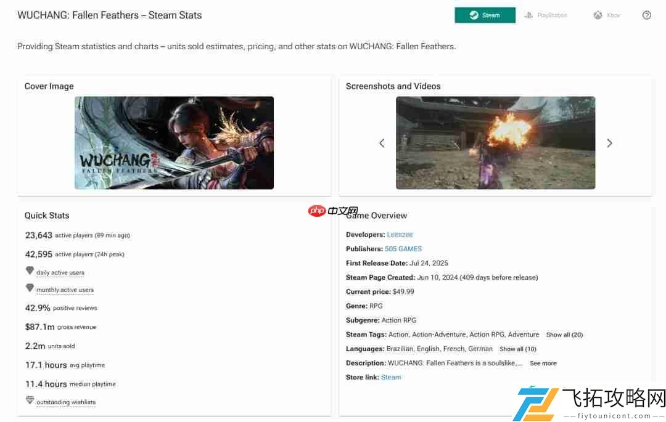Open the monthly active users link

(65, 290)
